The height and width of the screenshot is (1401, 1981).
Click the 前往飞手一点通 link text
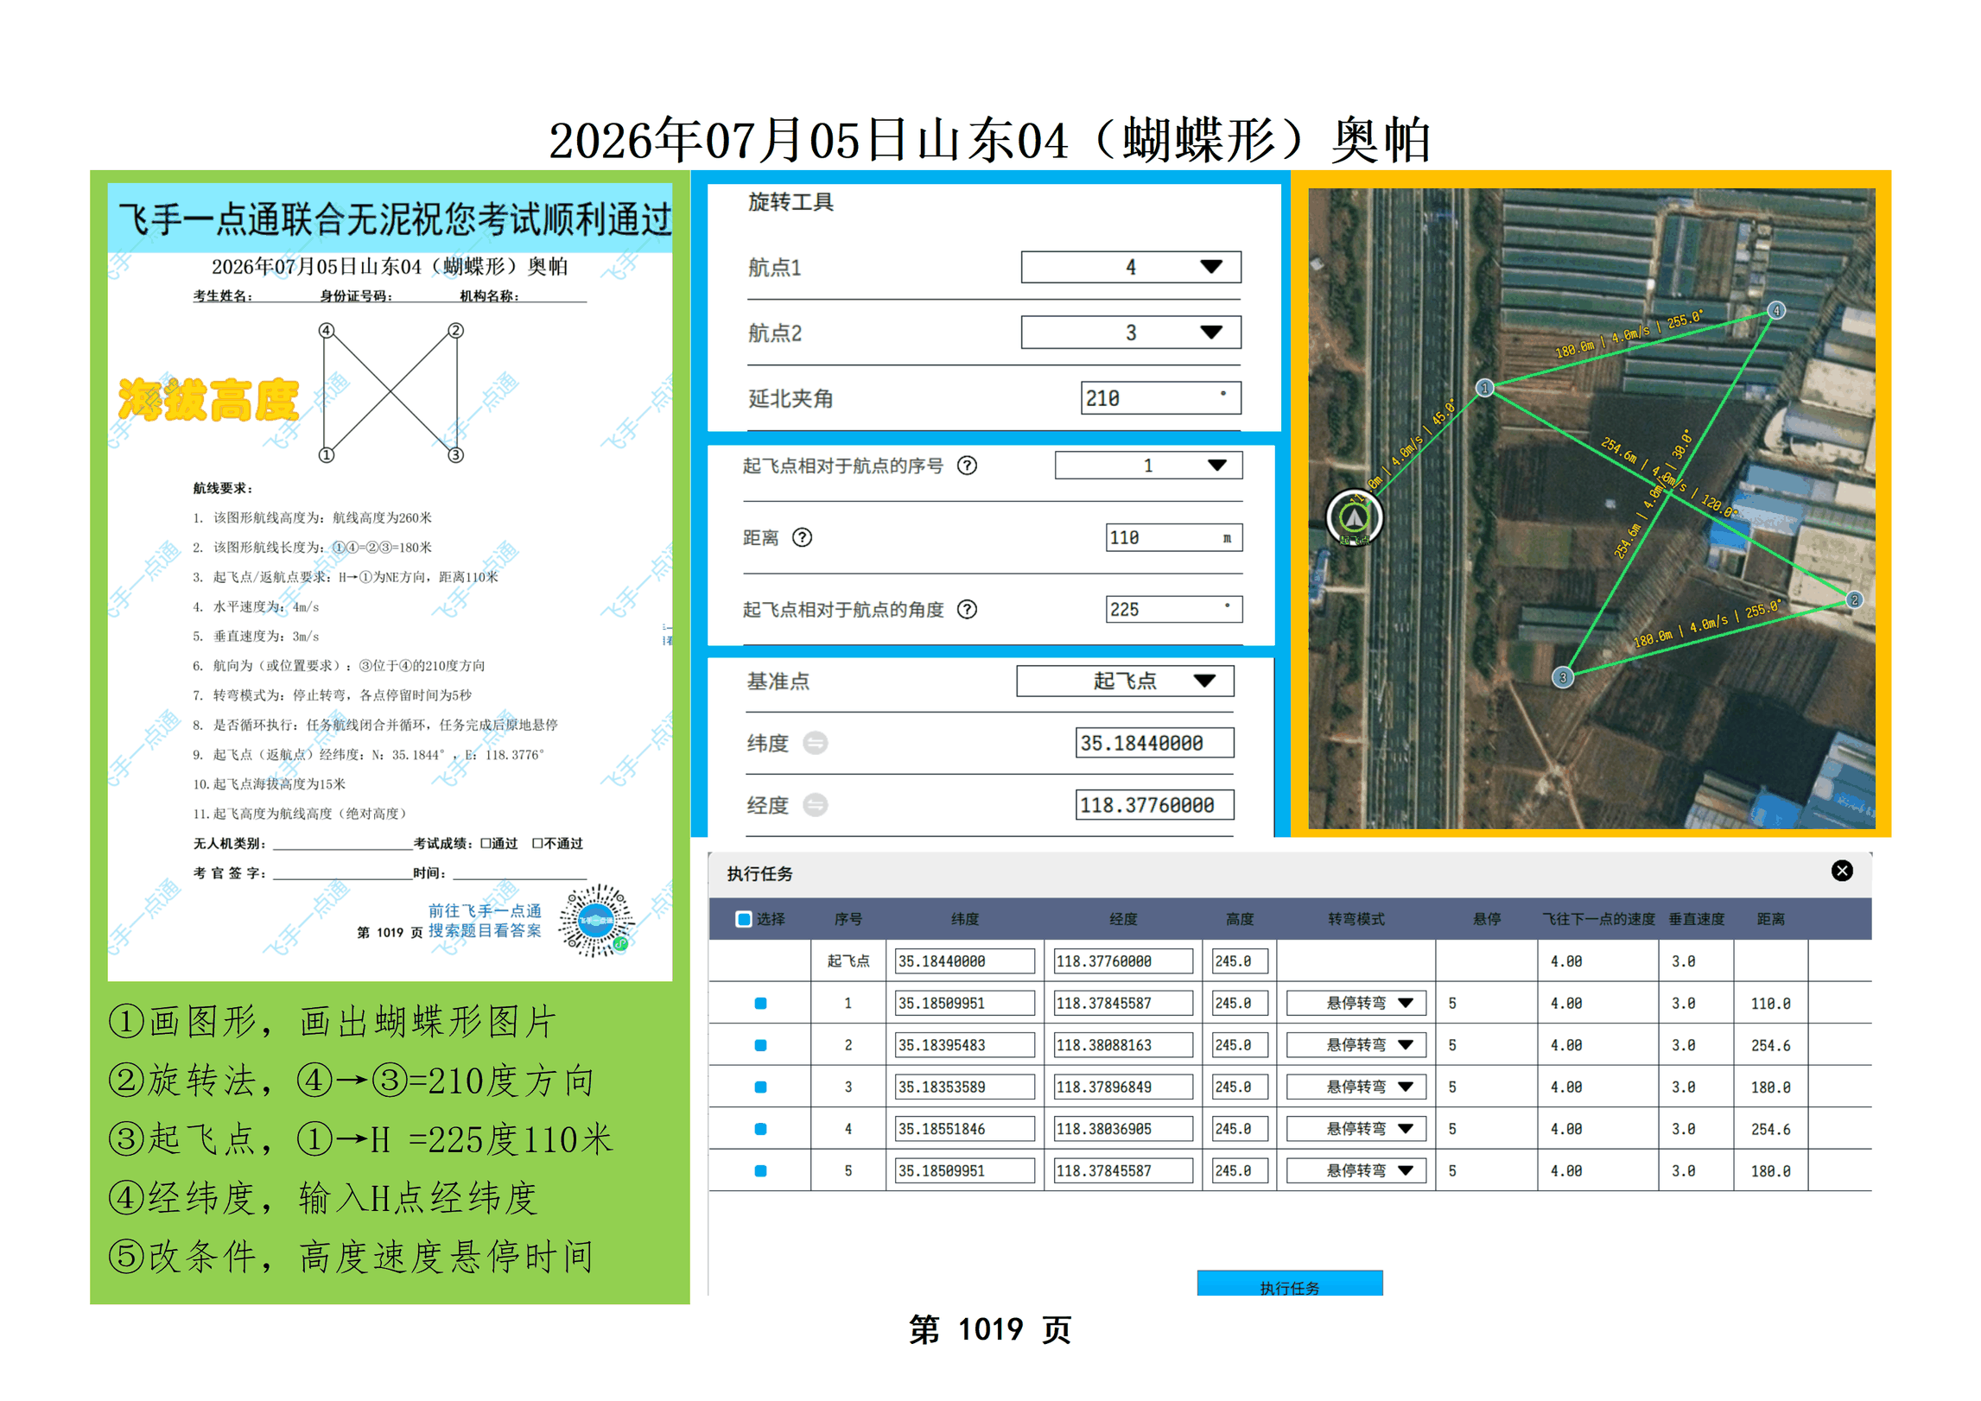pyautogui.click(x=485, y=910)
